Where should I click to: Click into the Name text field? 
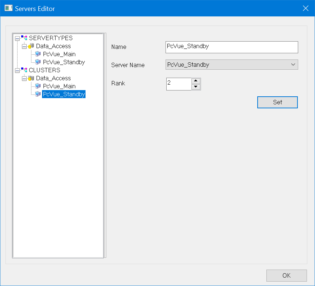232,47
